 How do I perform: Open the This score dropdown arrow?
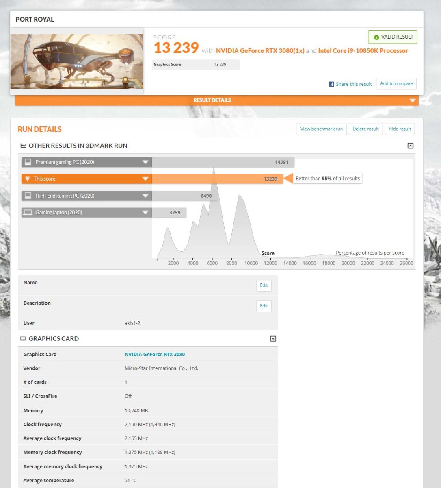[145, 179]
